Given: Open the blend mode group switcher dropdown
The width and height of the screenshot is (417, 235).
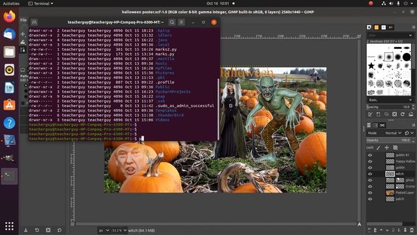Looking at the screenshot, I should (x=409, y=133).
